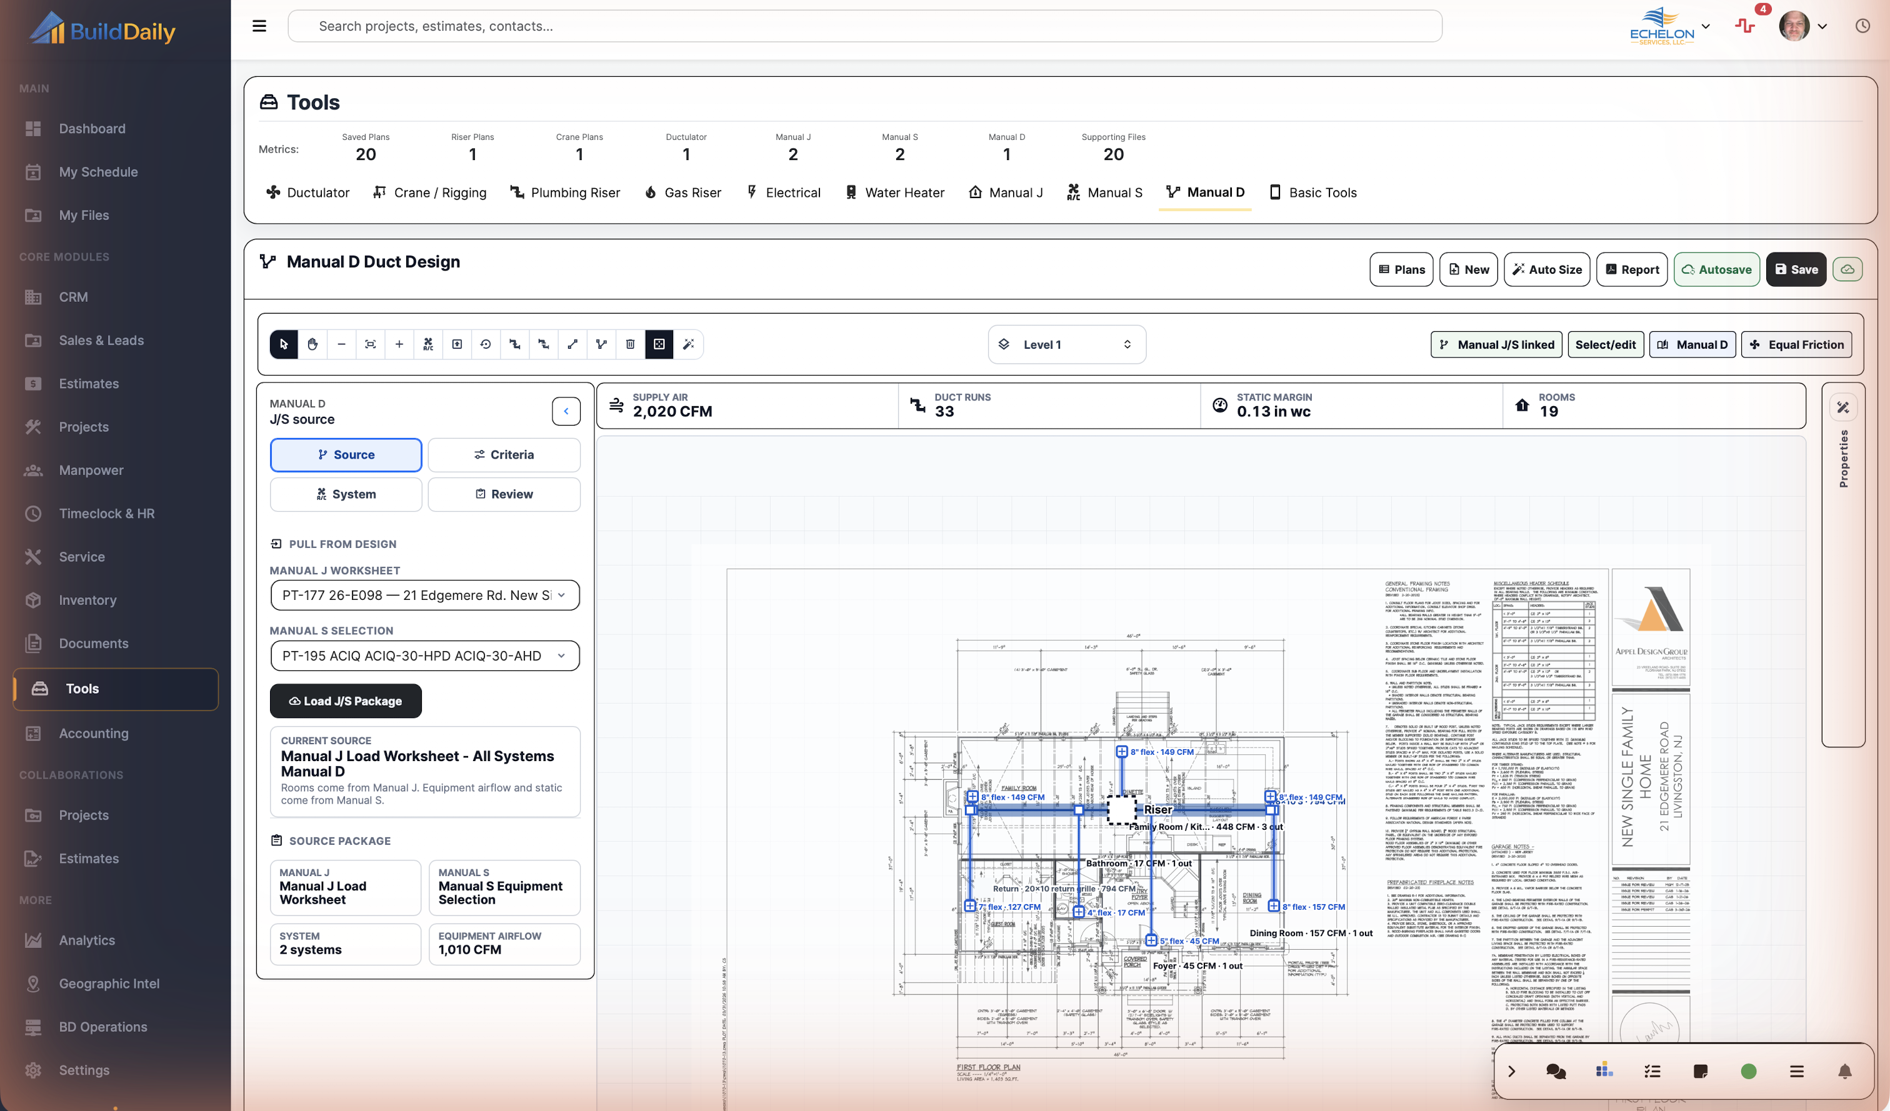Switch to the Source panel tab

(x=346, y=454)
